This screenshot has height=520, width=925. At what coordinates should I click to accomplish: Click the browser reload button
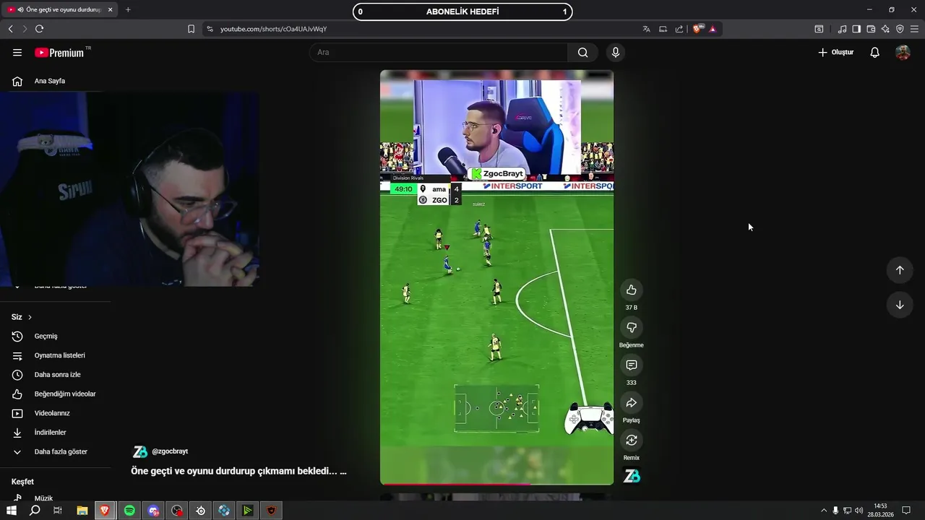click(x=39, y=29)
